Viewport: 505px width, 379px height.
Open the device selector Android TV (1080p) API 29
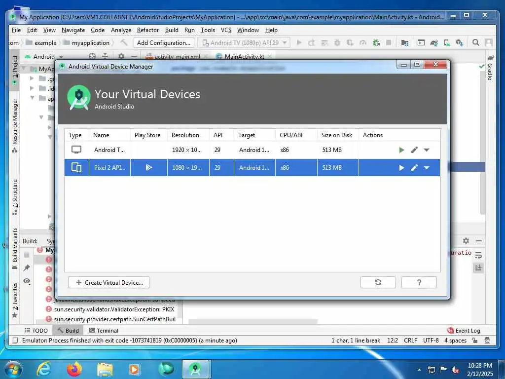click(244, 42)
